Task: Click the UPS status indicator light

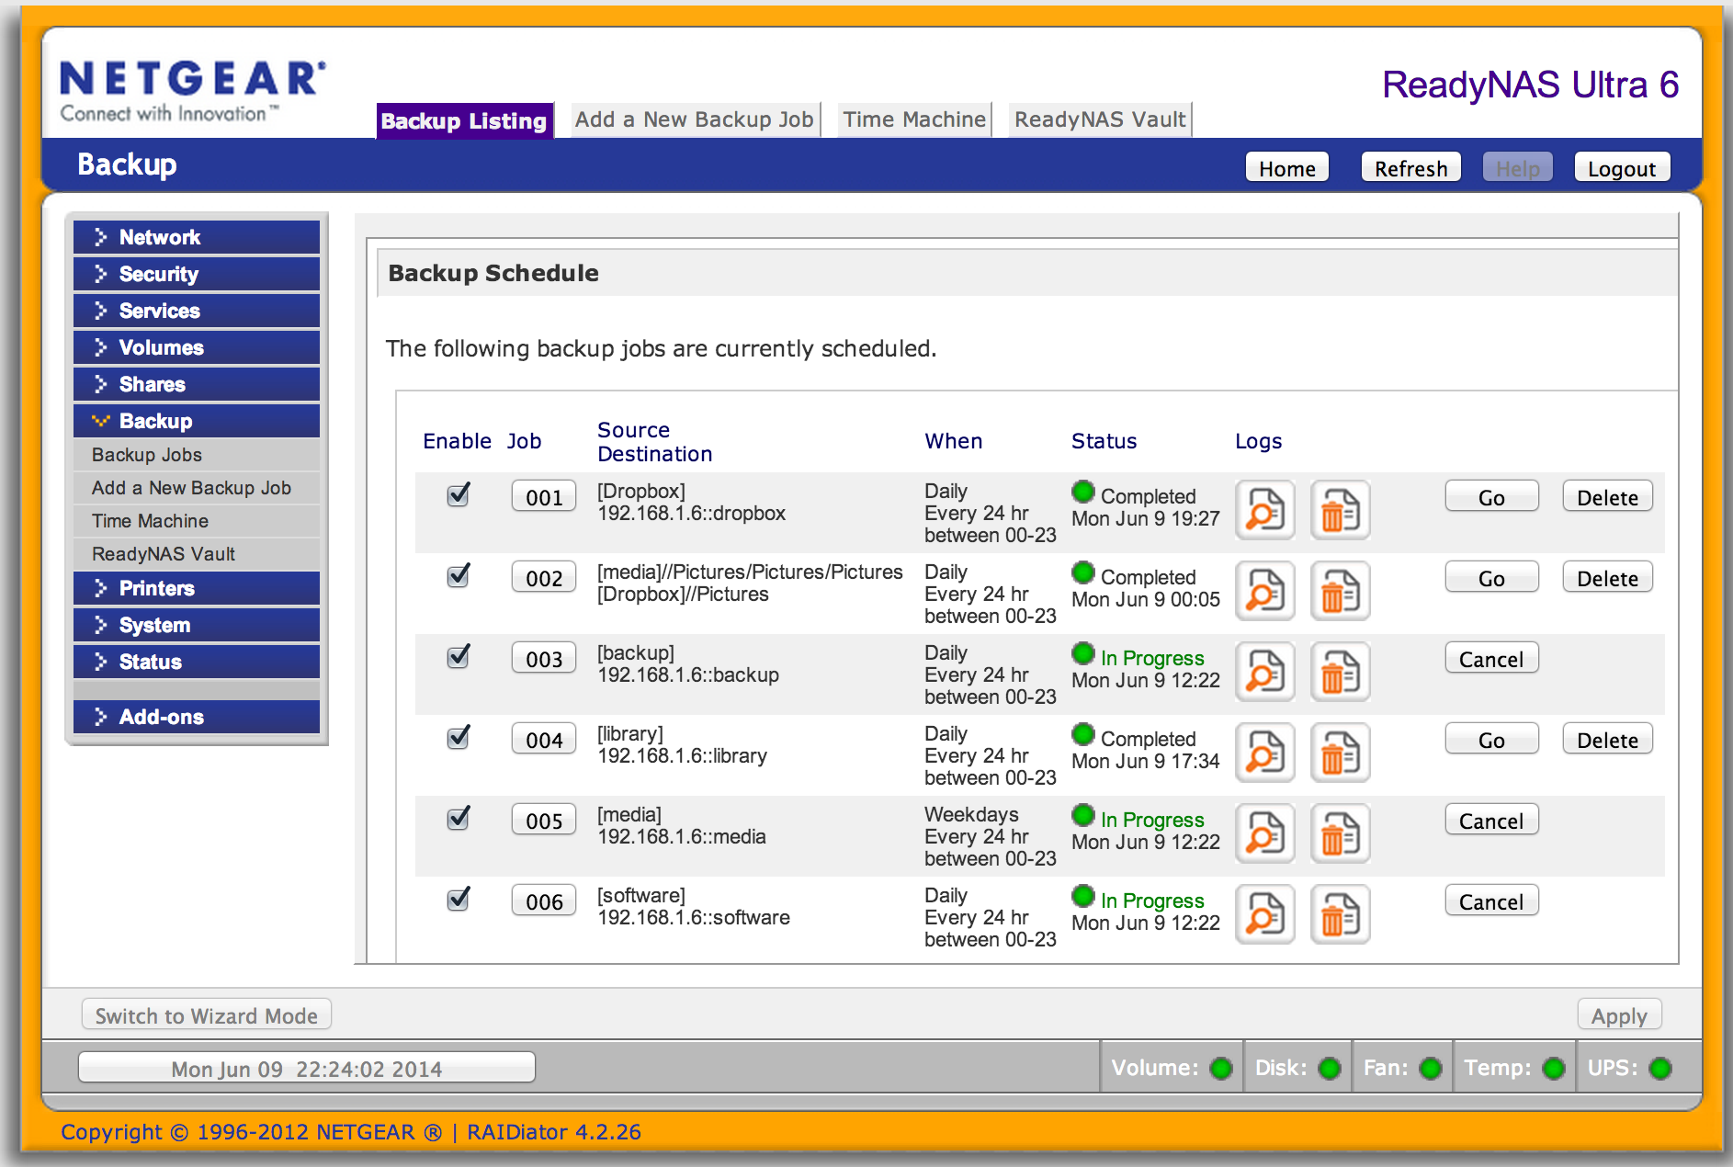Action: (x=1659, y=1068)
